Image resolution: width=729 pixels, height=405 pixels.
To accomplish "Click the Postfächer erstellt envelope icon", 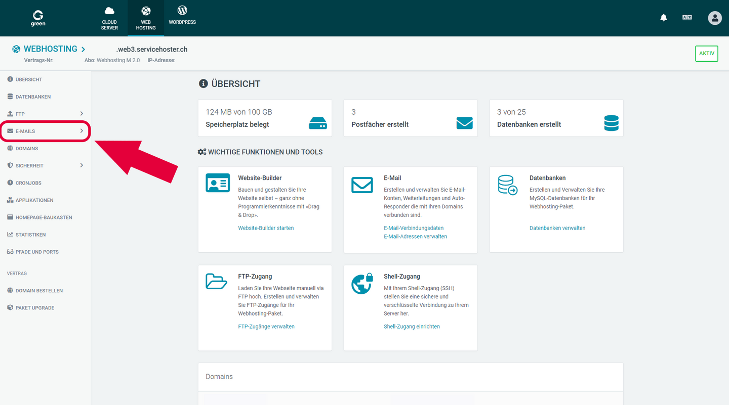I will [x=464, y=123].
